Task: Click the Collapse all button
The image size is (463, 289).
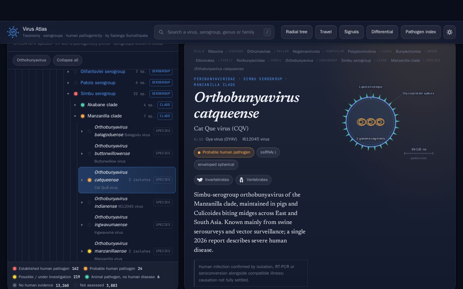Action: pos(68,60)
